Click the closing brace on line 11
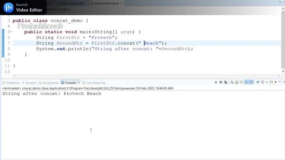This screenshot has height=160, width=285. point(14,66)
